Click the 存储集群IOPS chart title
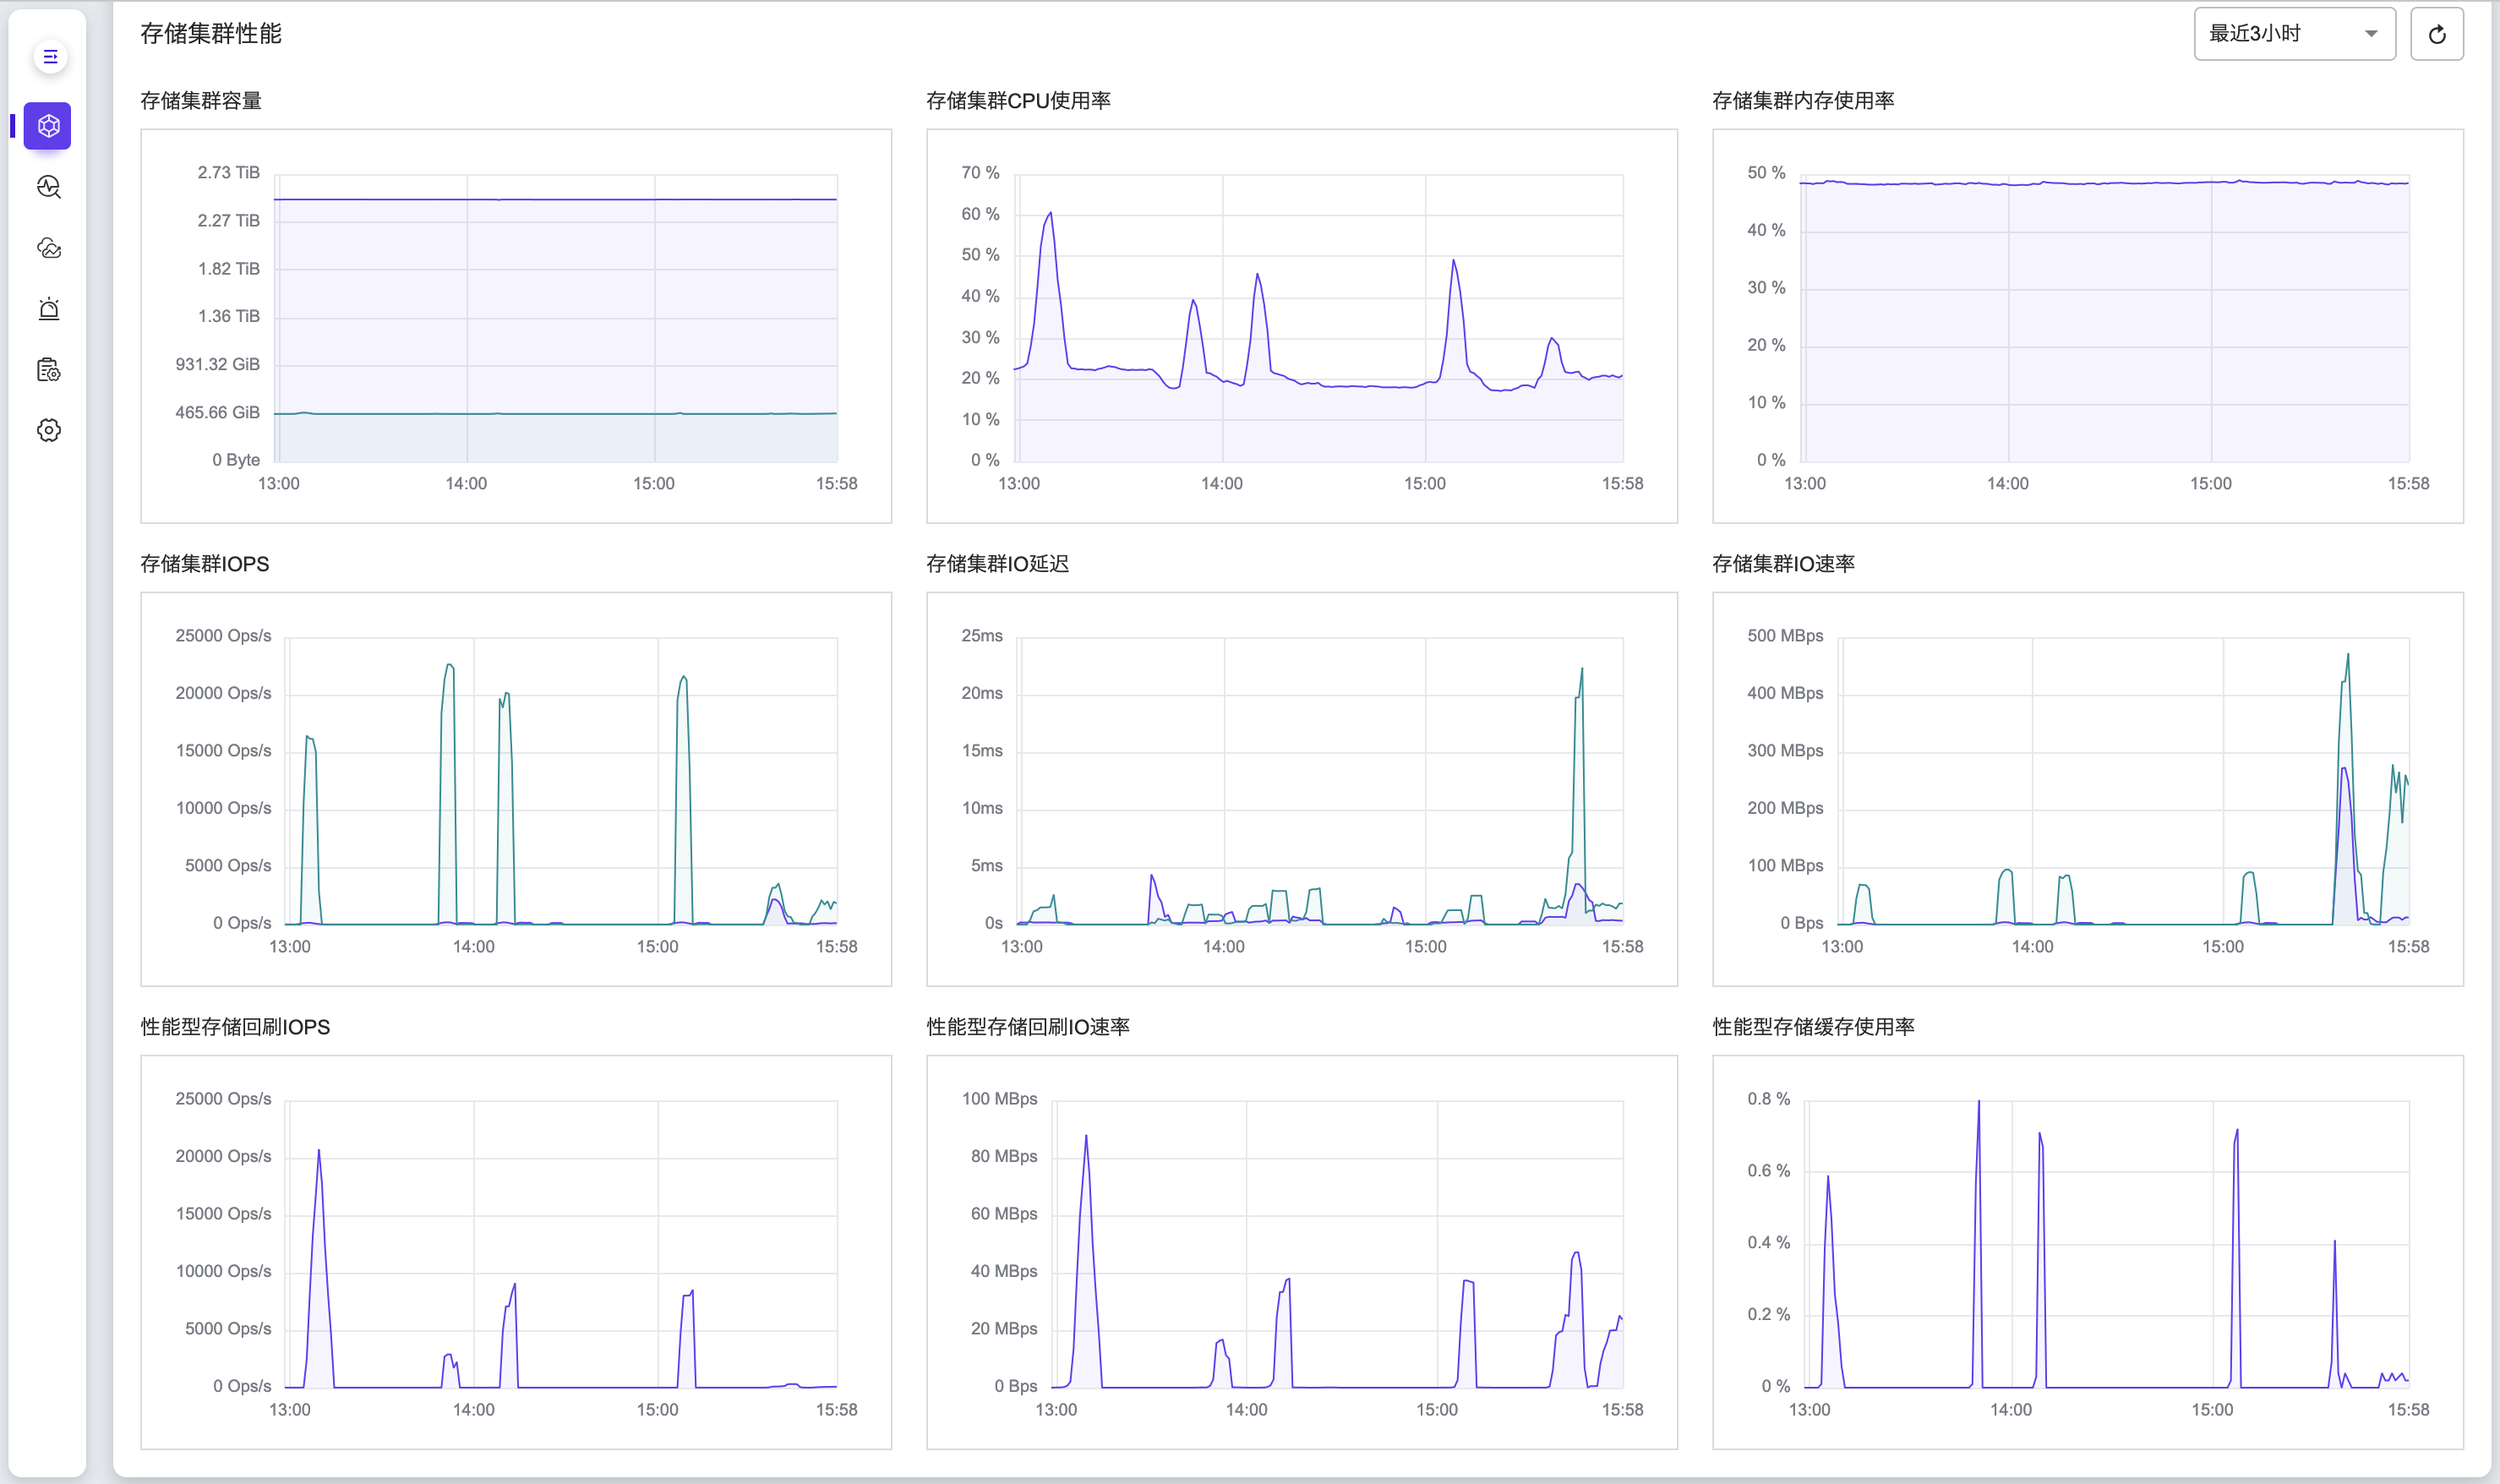The image size is (2500, 1484). click(205, 564)
